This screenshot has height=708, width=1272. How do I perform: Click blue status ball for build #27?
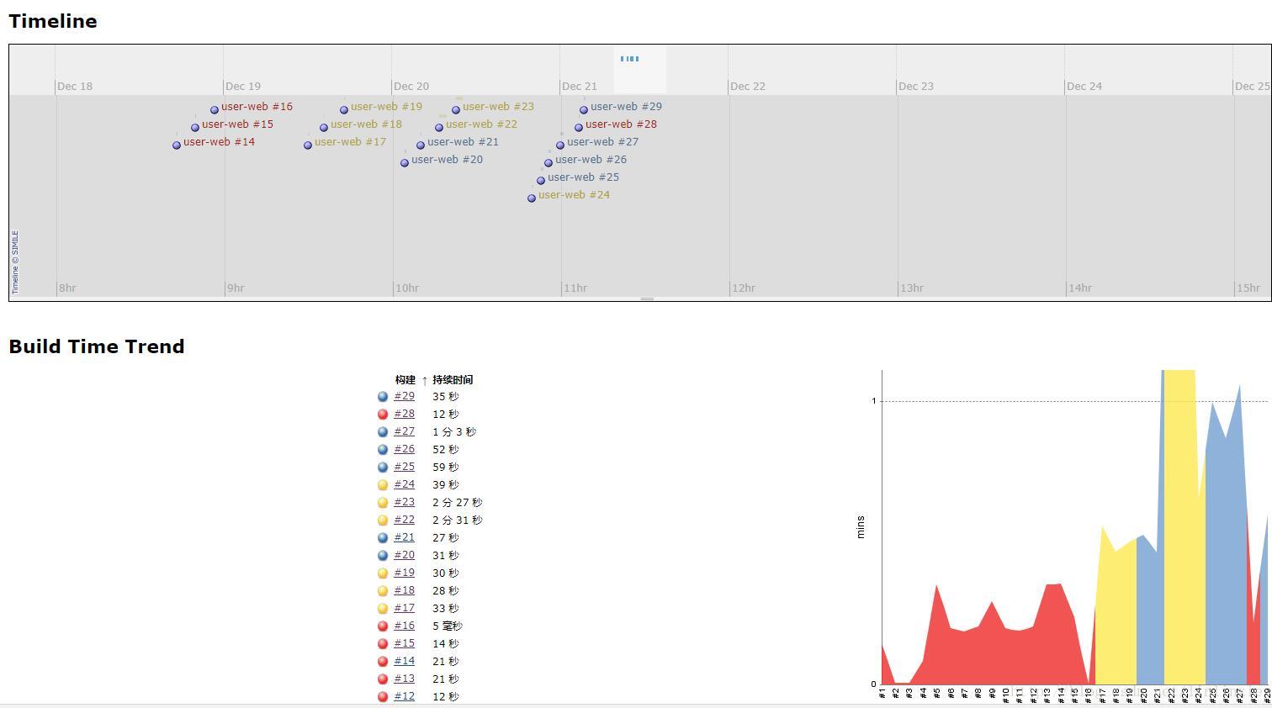(x=383, y=432)
